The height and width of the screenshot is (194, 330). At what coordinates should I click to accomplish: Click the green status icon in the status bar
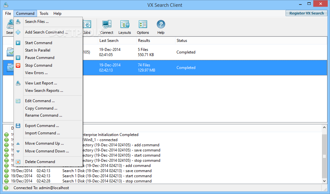pos(6,188)
